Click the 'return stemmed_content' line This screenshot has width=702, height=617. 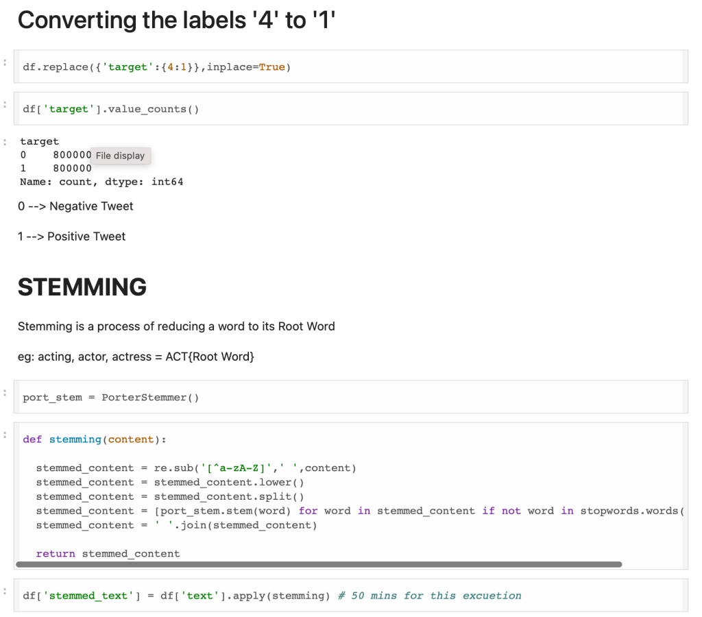108,553
